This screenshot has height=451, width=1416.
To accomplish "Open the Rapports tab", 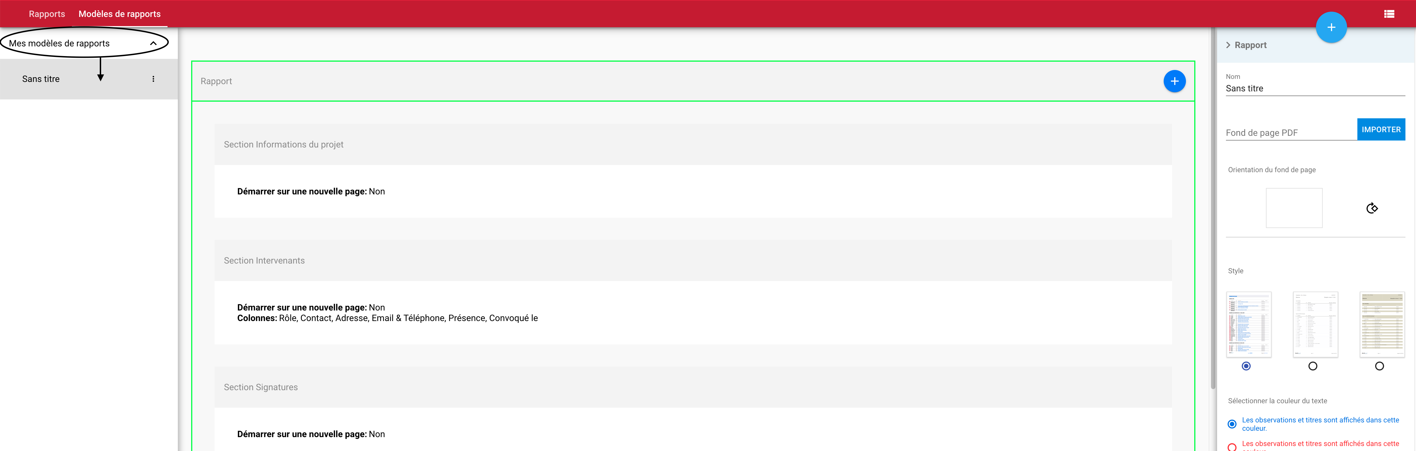I will pos(47,14).
